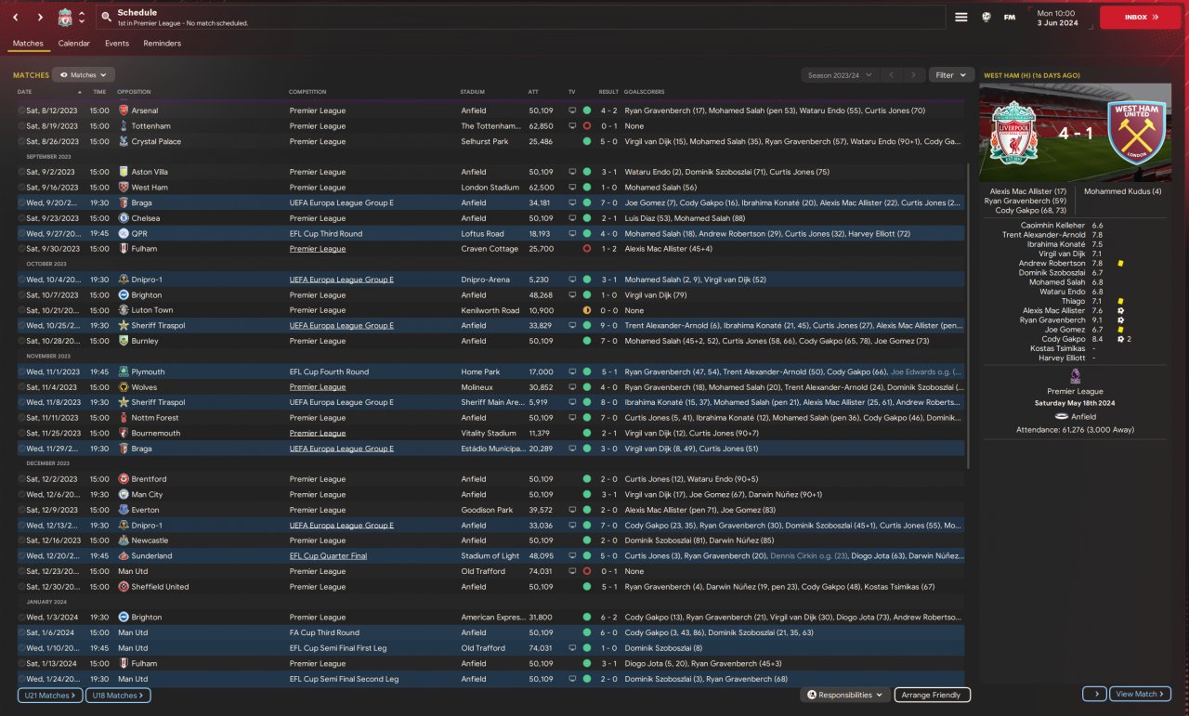Switch to the Matches tab

pyautogui.click(x=28, y=44)
